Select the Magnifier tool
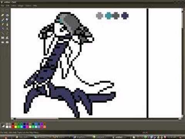The width and height of the screenshot is (185, 139). pyautogui.click(x=7, y=20)
